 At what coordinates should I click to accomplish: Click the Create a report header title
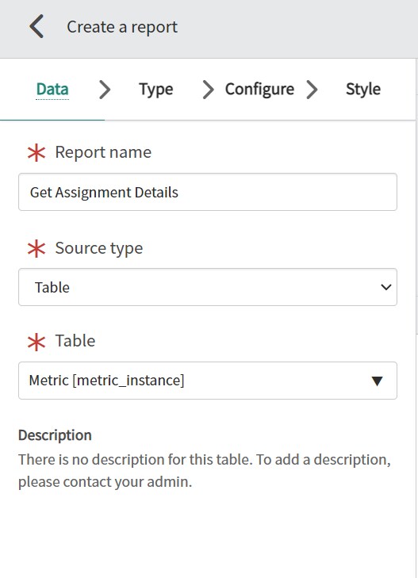122,27
